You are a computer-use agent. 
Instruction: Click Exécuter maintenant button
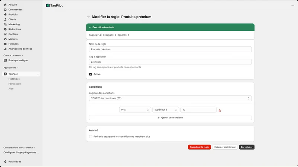[225, 147]
